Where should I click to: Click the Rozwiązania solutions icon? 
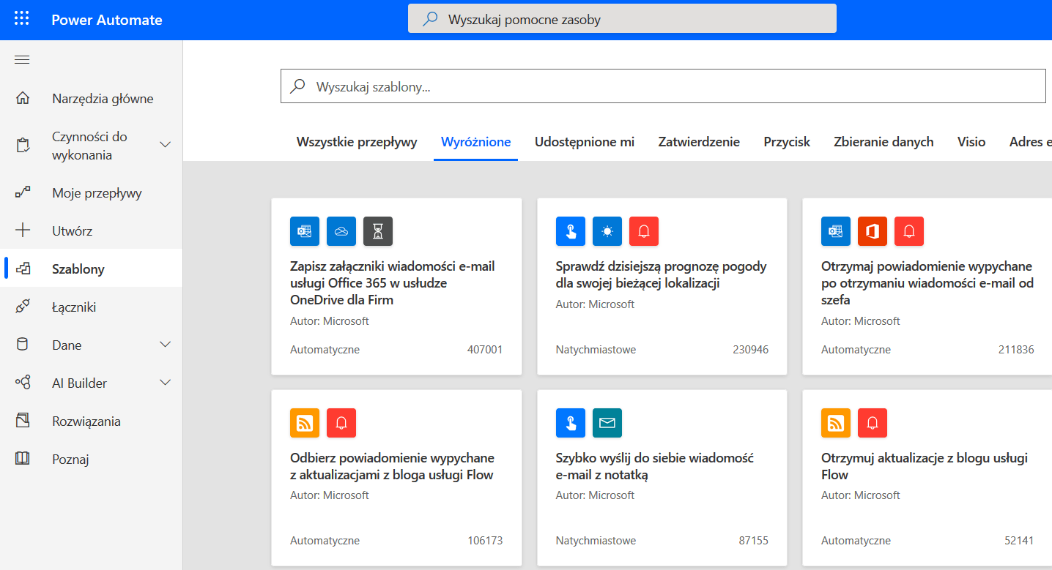coord(23,421)
